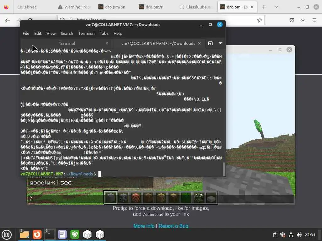Open a new Firefox tab
This screenshot has width=322, height=241.
point(264,7)
